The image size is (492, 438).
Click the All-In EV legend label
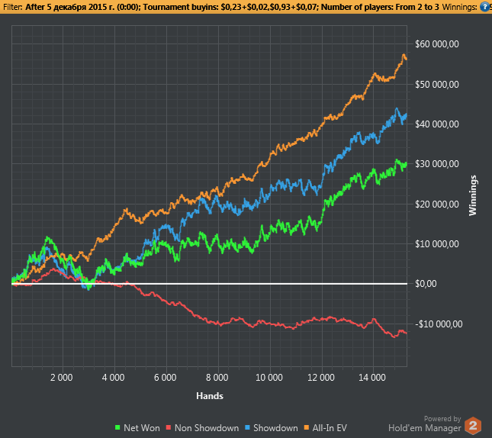point(330,427)
